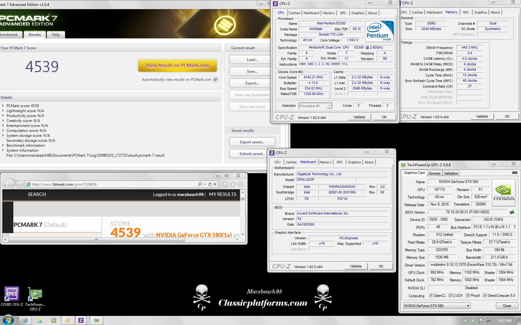
Task: Click the MY RESULTS link on 3dmark.com
Action: click(x=223, y=194)
